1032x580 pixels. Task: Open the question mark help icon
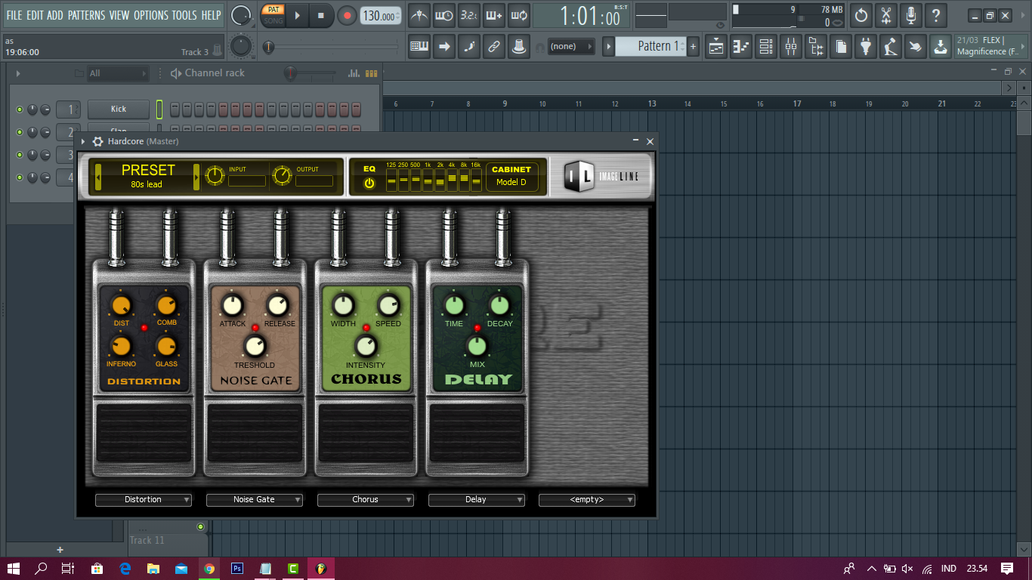pyautogui.click(x=936, y=15)
